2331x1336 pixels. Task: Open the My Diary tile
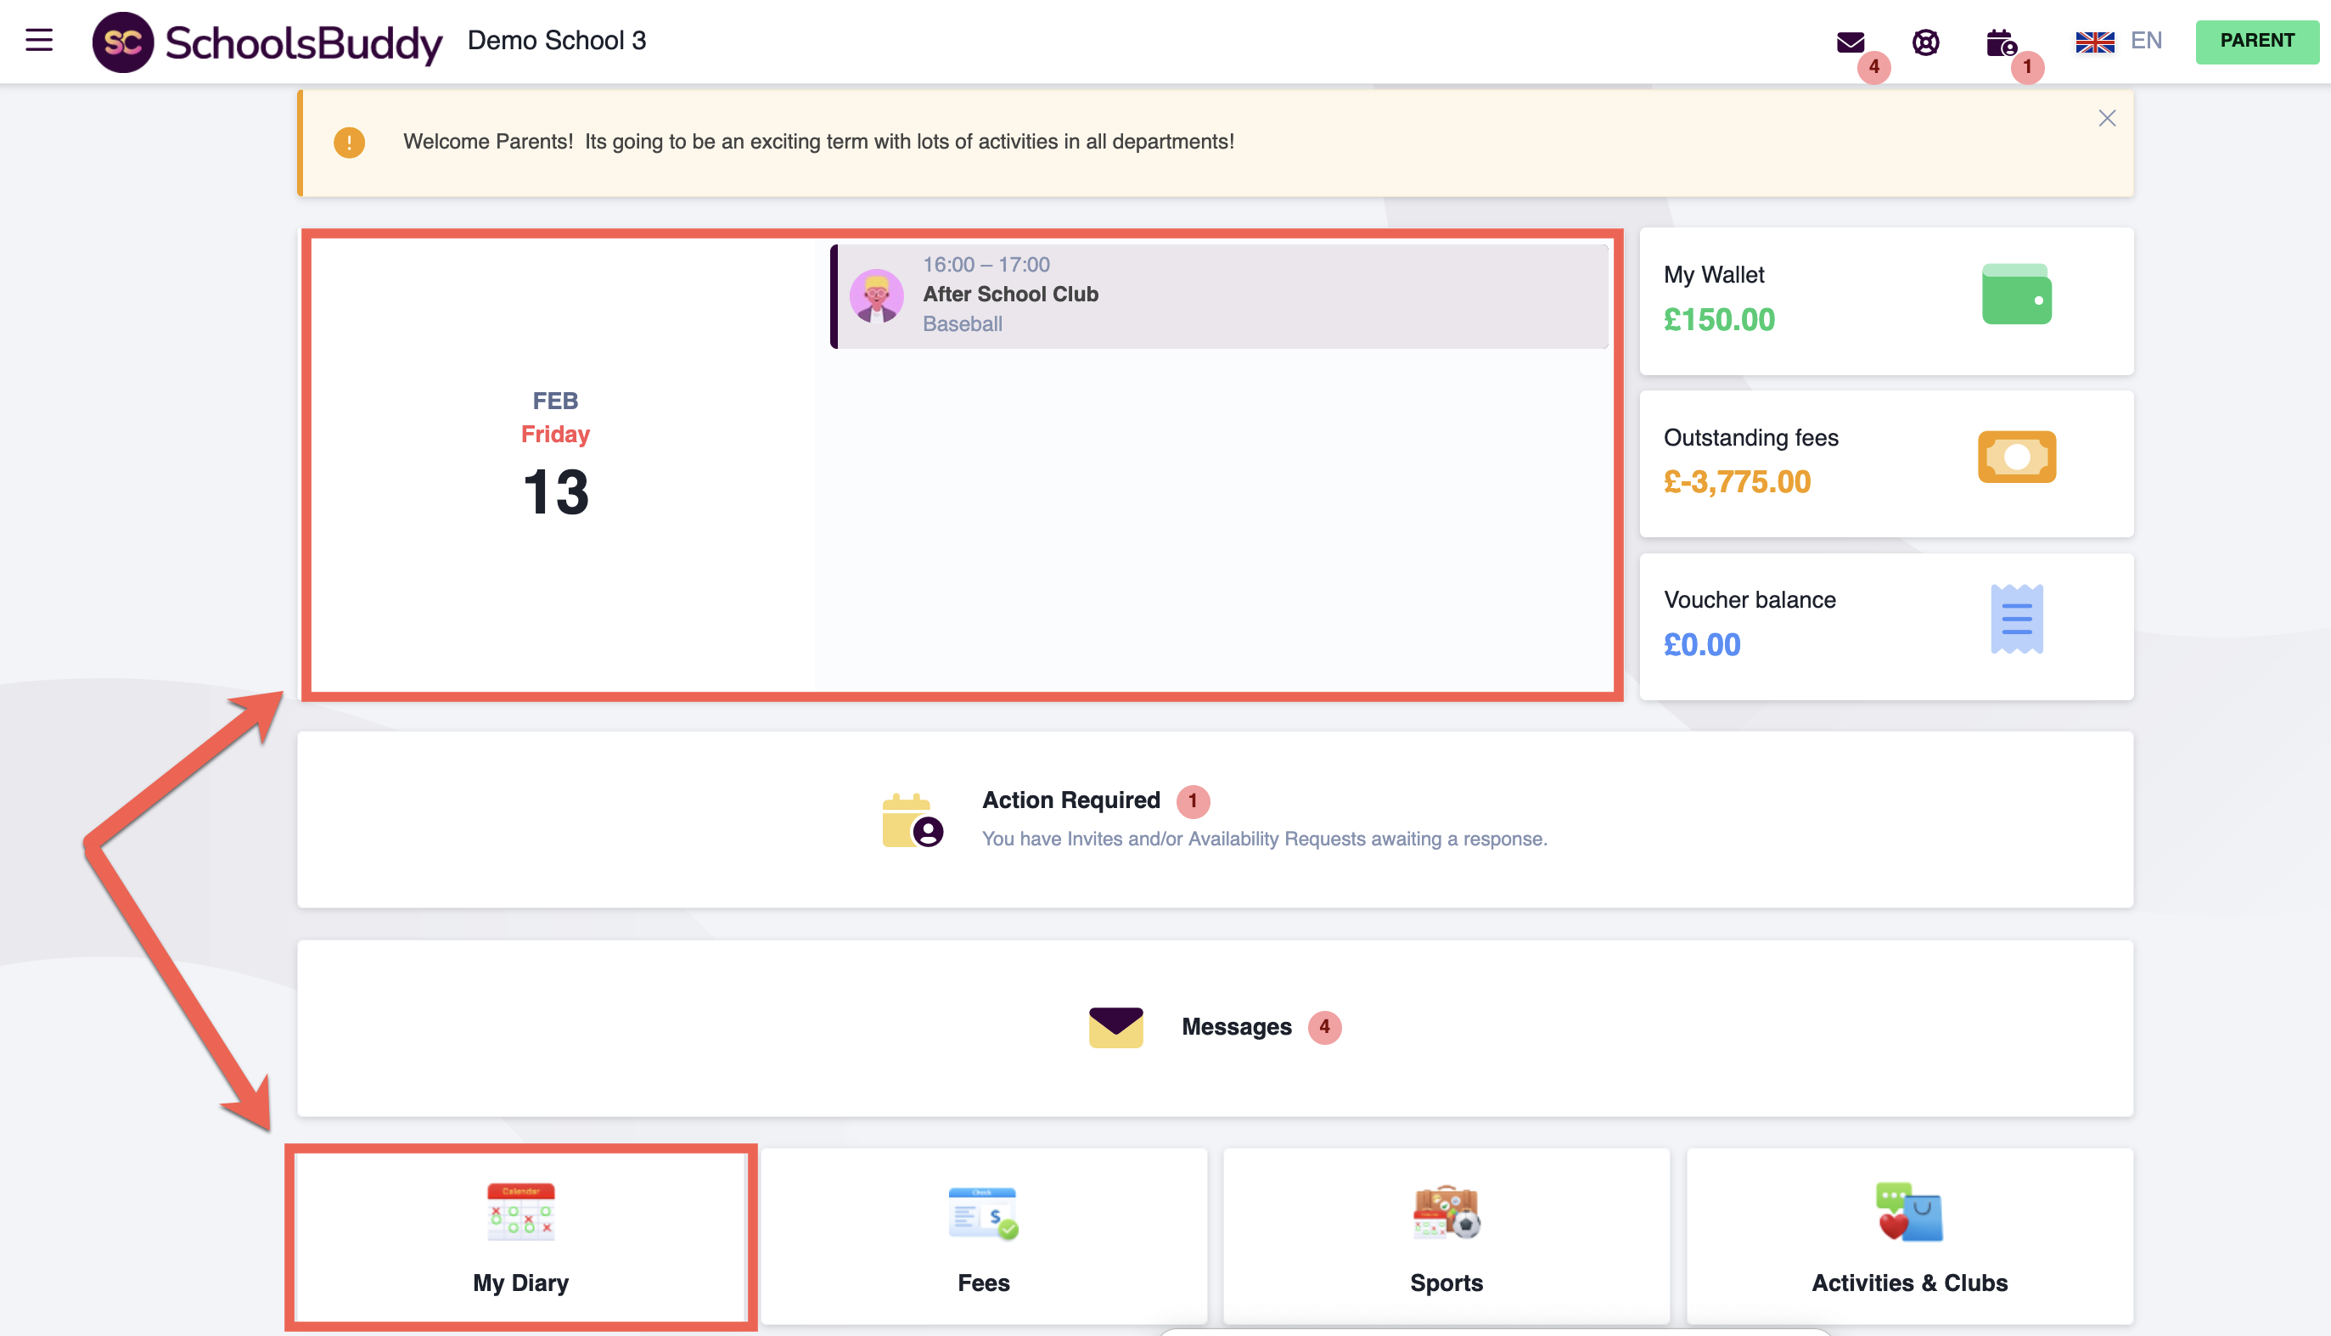[x=520, y=1235]
